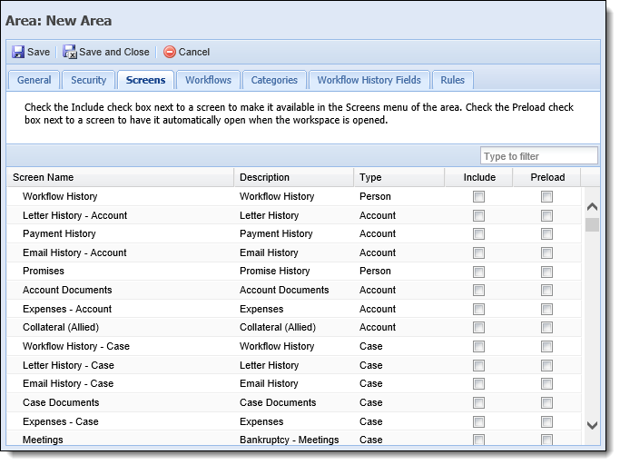Check Preload for Expenses - Account

pos(546,309)
